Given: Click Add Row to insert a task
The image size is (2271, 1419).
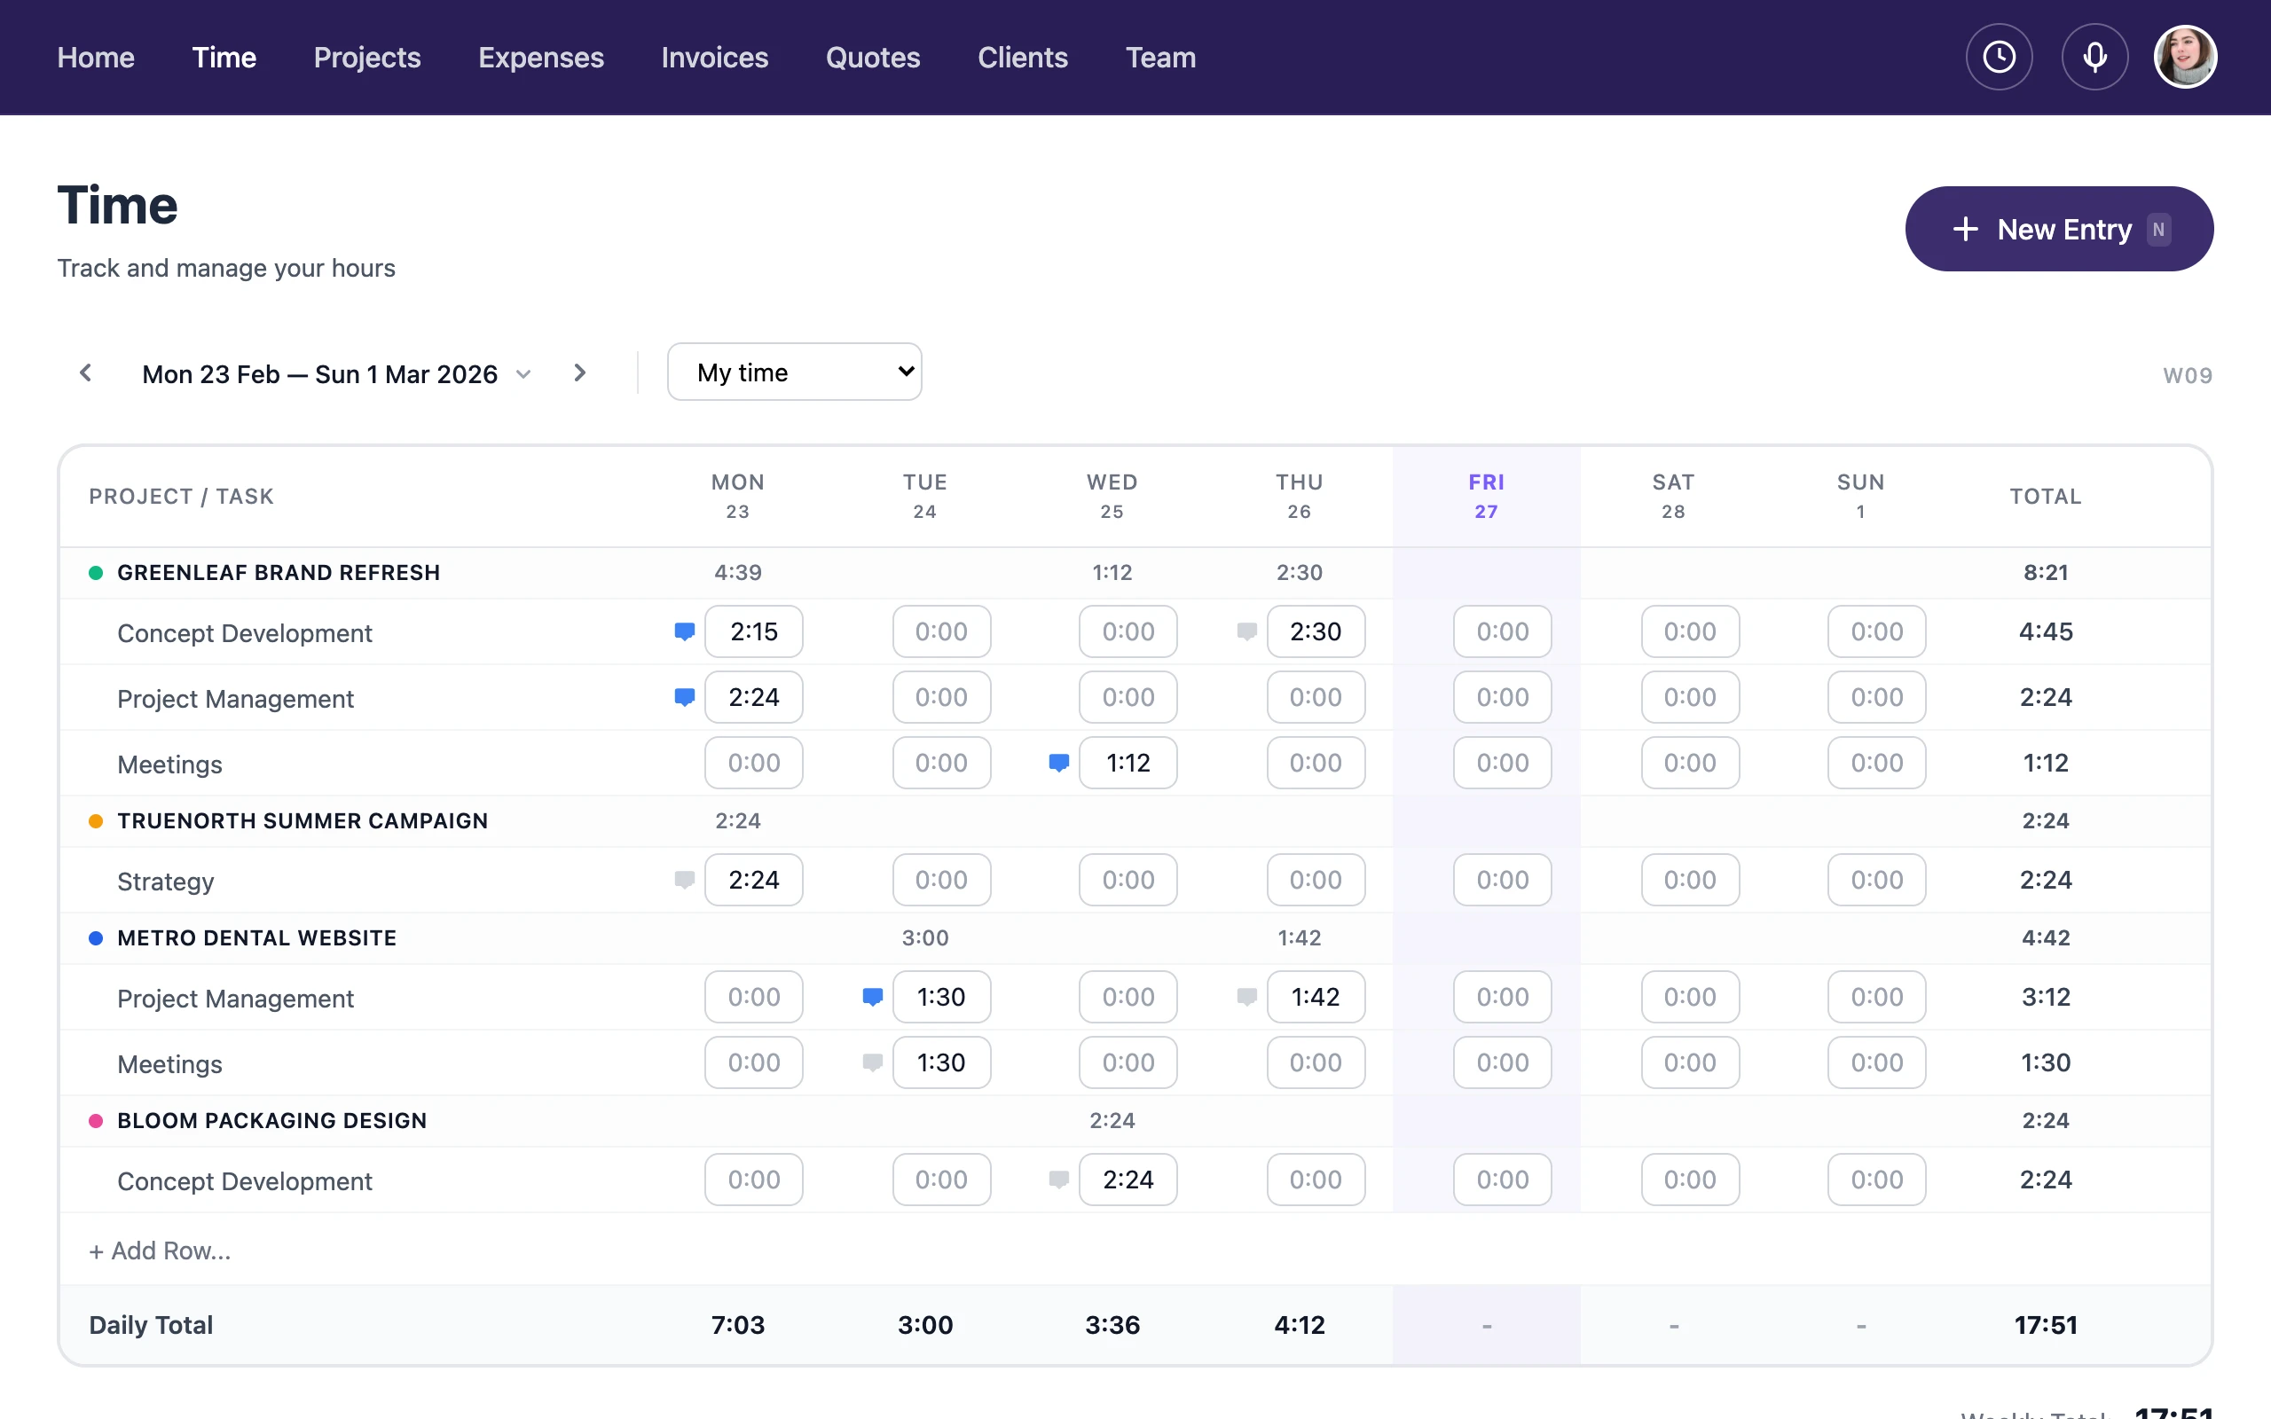Looking at the screenshot, I should tap(159, 1250).
